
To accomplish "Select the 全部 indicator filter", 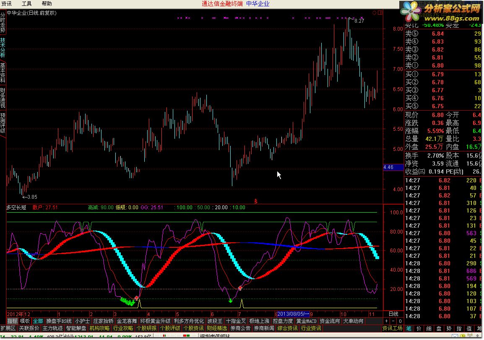I will click(38, 321).
